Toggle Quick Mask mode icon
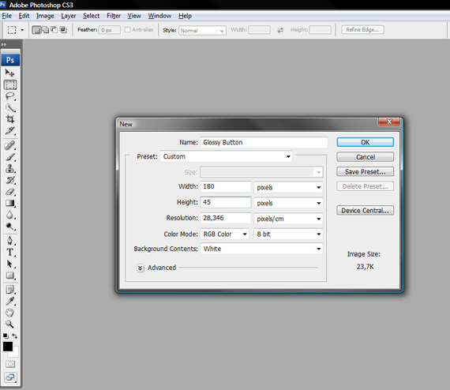Viewport: 450px width, 390px height. [10, 364]
